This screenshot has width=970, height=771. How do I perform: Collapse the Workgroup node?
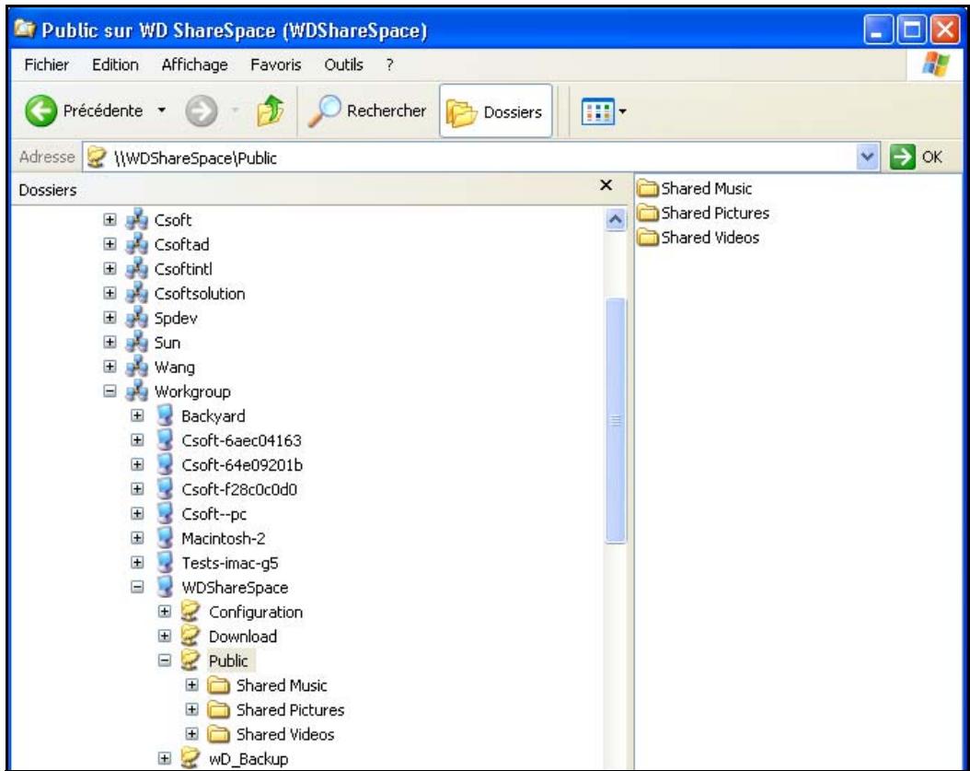[x=110, y=391]
